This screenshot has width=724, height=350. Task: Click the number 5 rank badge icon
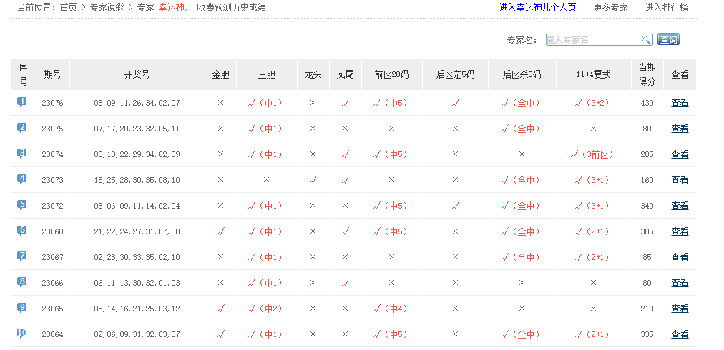click(x=22, y=205)
